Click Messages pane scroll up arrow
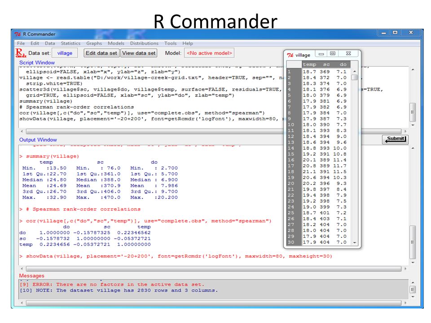 (413, 283)
